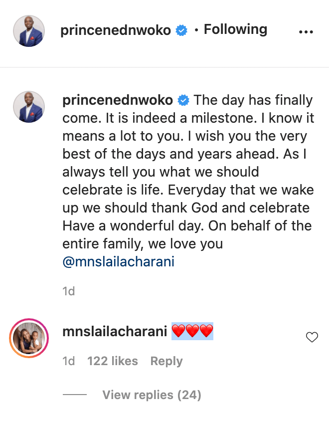Click the verified badge beside the caption username
This screenshot has height=421, width=329.
point(183,100)
